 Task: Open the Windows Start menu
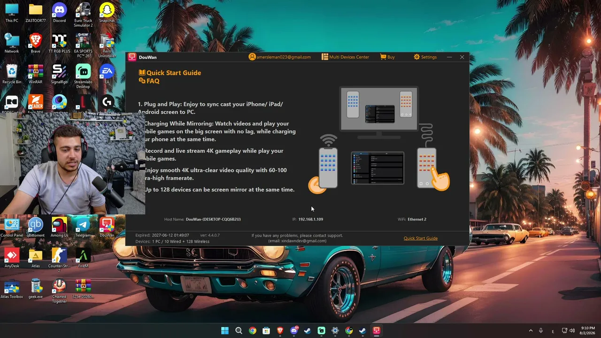[225, 330]
